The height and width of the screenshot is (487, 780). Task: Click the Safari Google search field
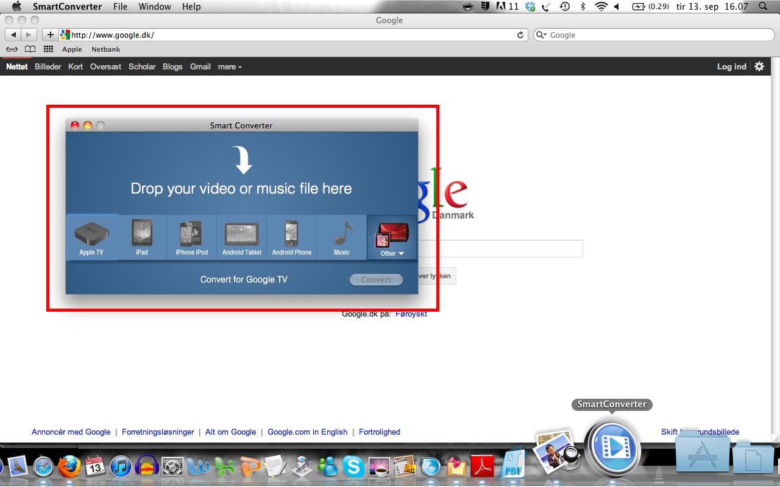654,35
